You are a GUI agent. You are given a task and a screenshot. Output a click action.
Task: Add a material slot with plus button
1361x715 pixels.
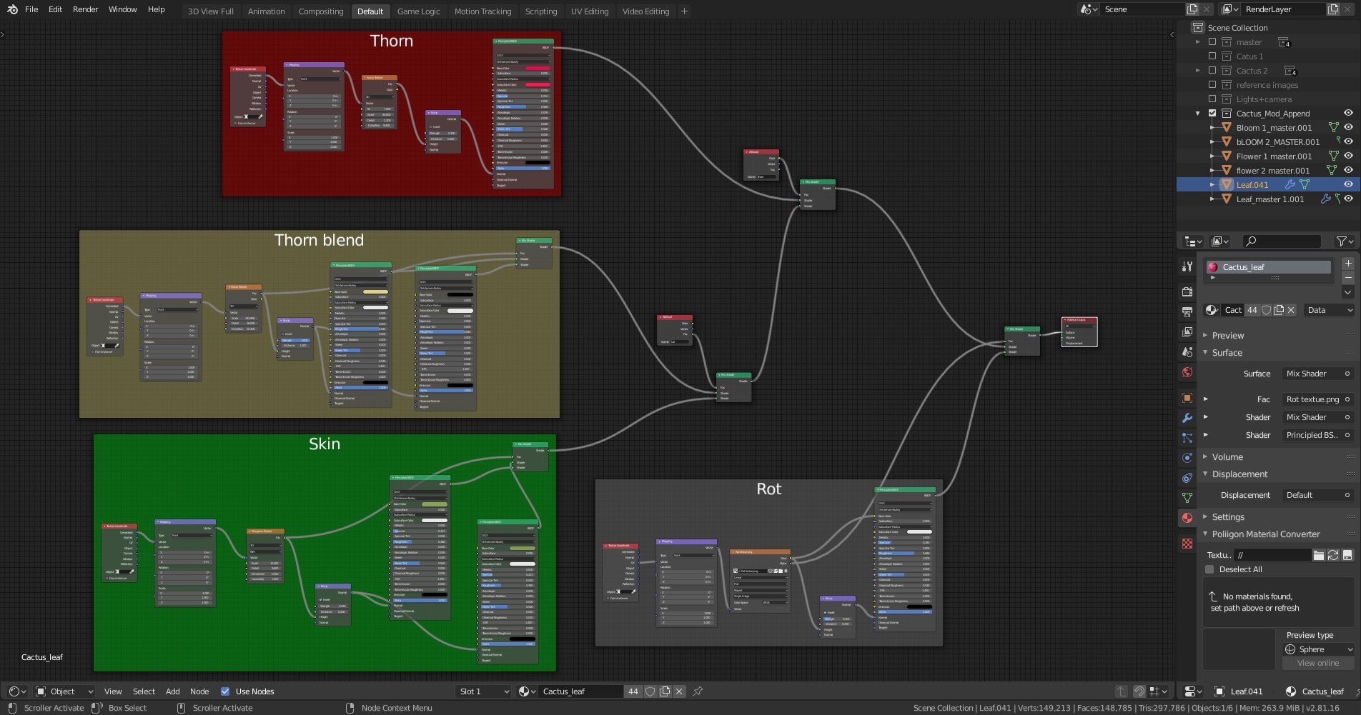(1347, 264)
